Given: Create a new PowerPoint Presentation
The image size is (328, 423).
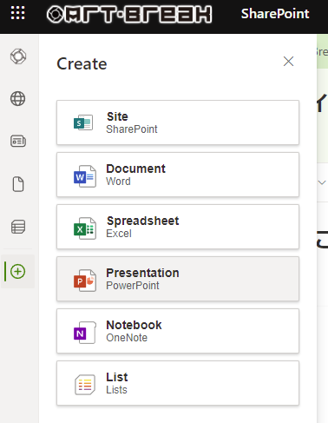Looking at the screenshot, I should pos(178,279).
